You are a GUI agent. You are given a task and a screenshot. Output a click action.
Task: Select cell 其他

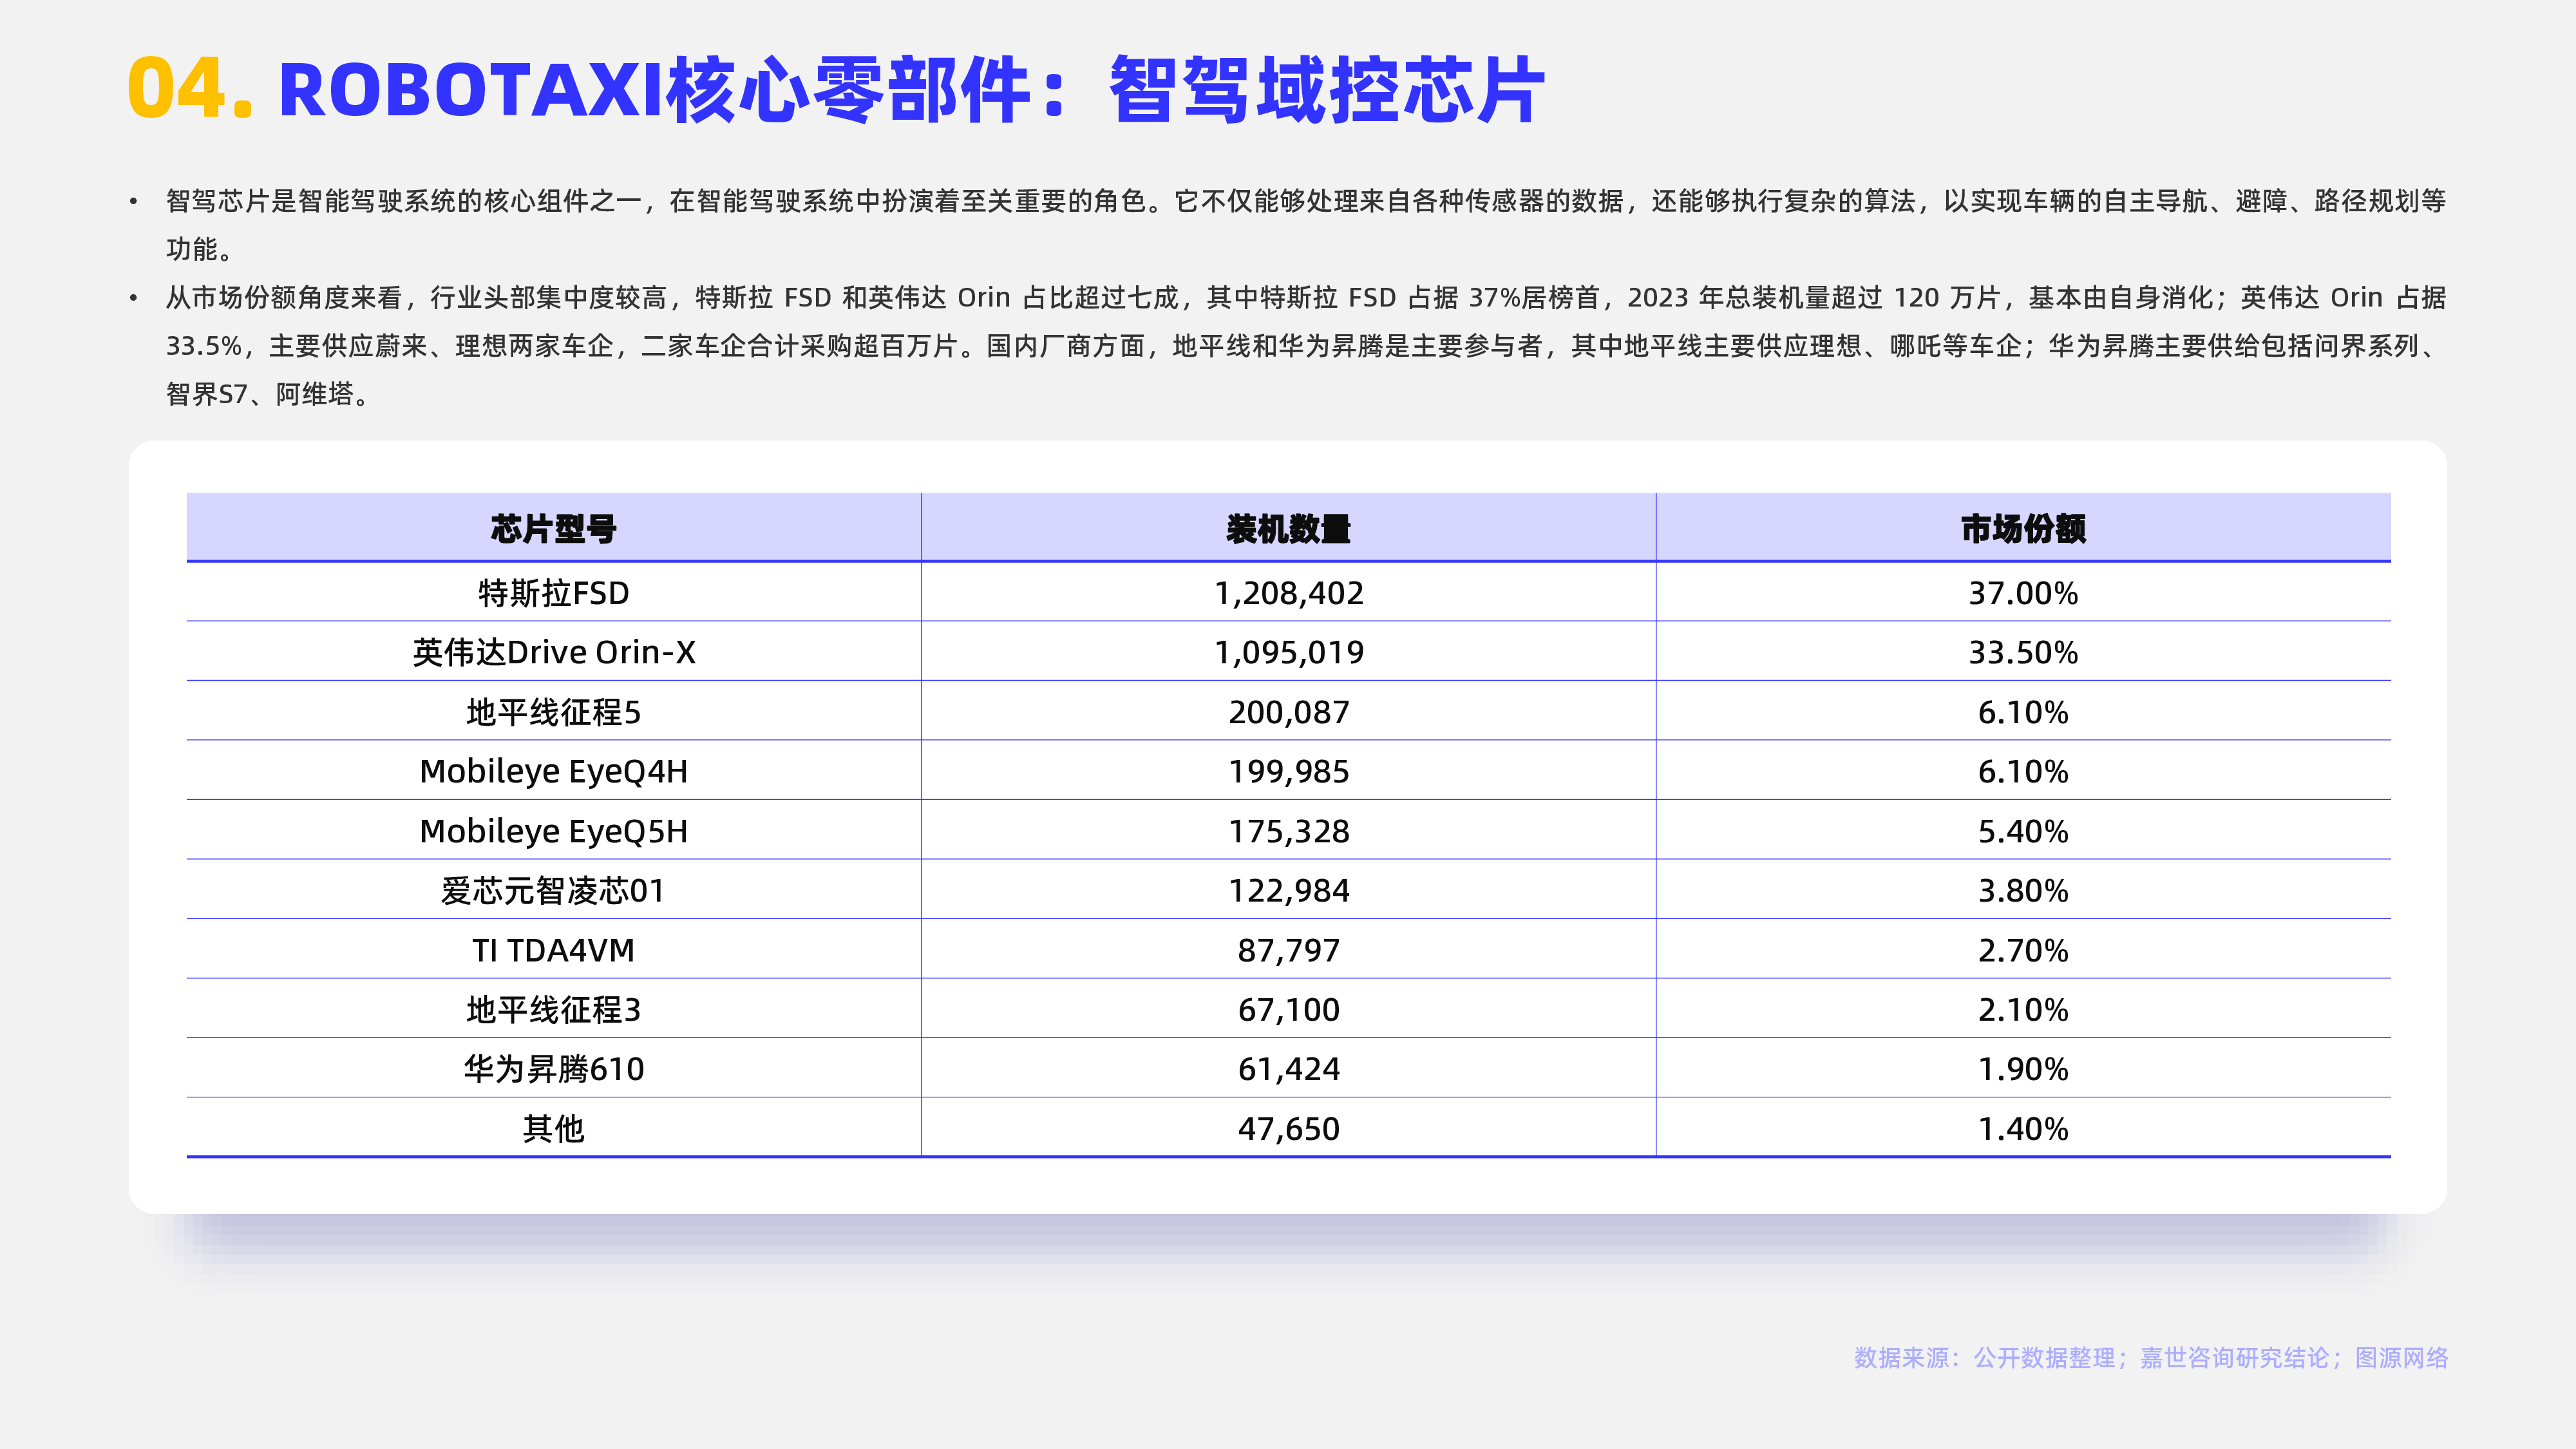pyautogui.click(x=553, y=1128)
